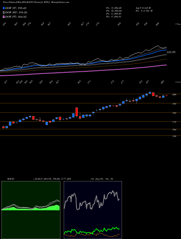The width and height of the screenshot is (181, 239).
Task: Select the 'DOW MT: 188.26' legend text
Action: (16, 13)
